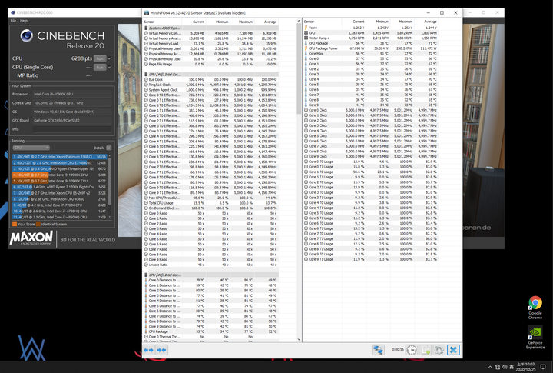
Task: Collapse the first CPU [#0]: Intel Core group header
Action: (x=212, y=75)
